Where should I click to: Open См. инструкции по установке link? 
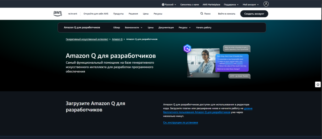coord(180,123)
